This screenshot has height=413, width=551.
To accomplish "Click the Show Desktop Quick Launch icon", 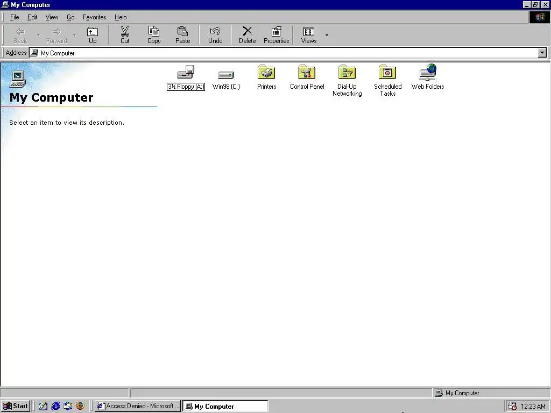I will pos(43,406).
